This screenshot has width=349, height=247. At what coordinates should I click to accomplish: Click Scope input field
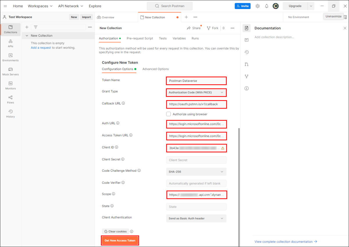[x=197, y=195]
